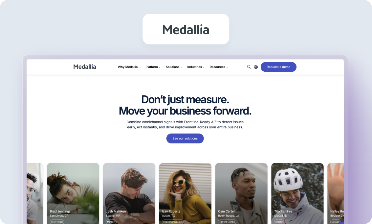Select the Cam Carter profile card
The height and width of the screenshot is (224, 372).
(241, 193)
